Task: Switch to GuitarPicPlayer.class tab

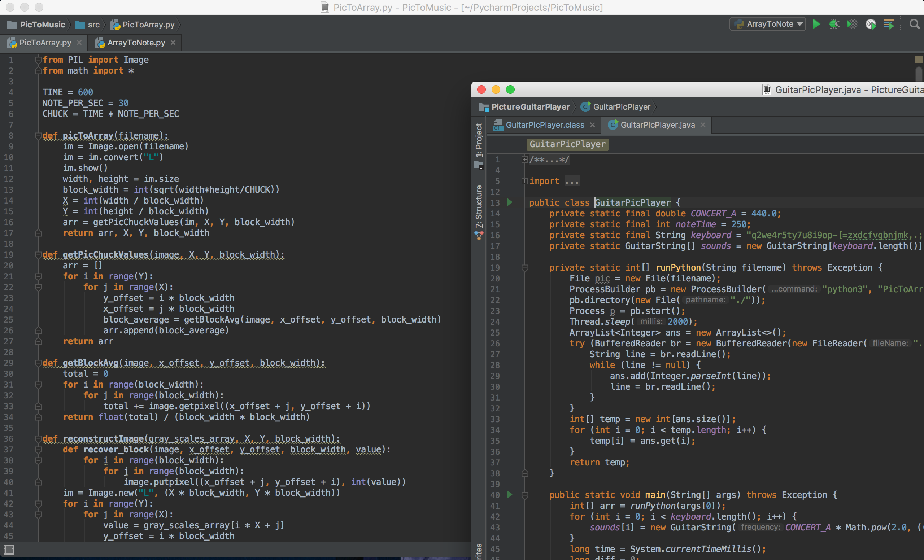Action: click(x=544, y=125)
